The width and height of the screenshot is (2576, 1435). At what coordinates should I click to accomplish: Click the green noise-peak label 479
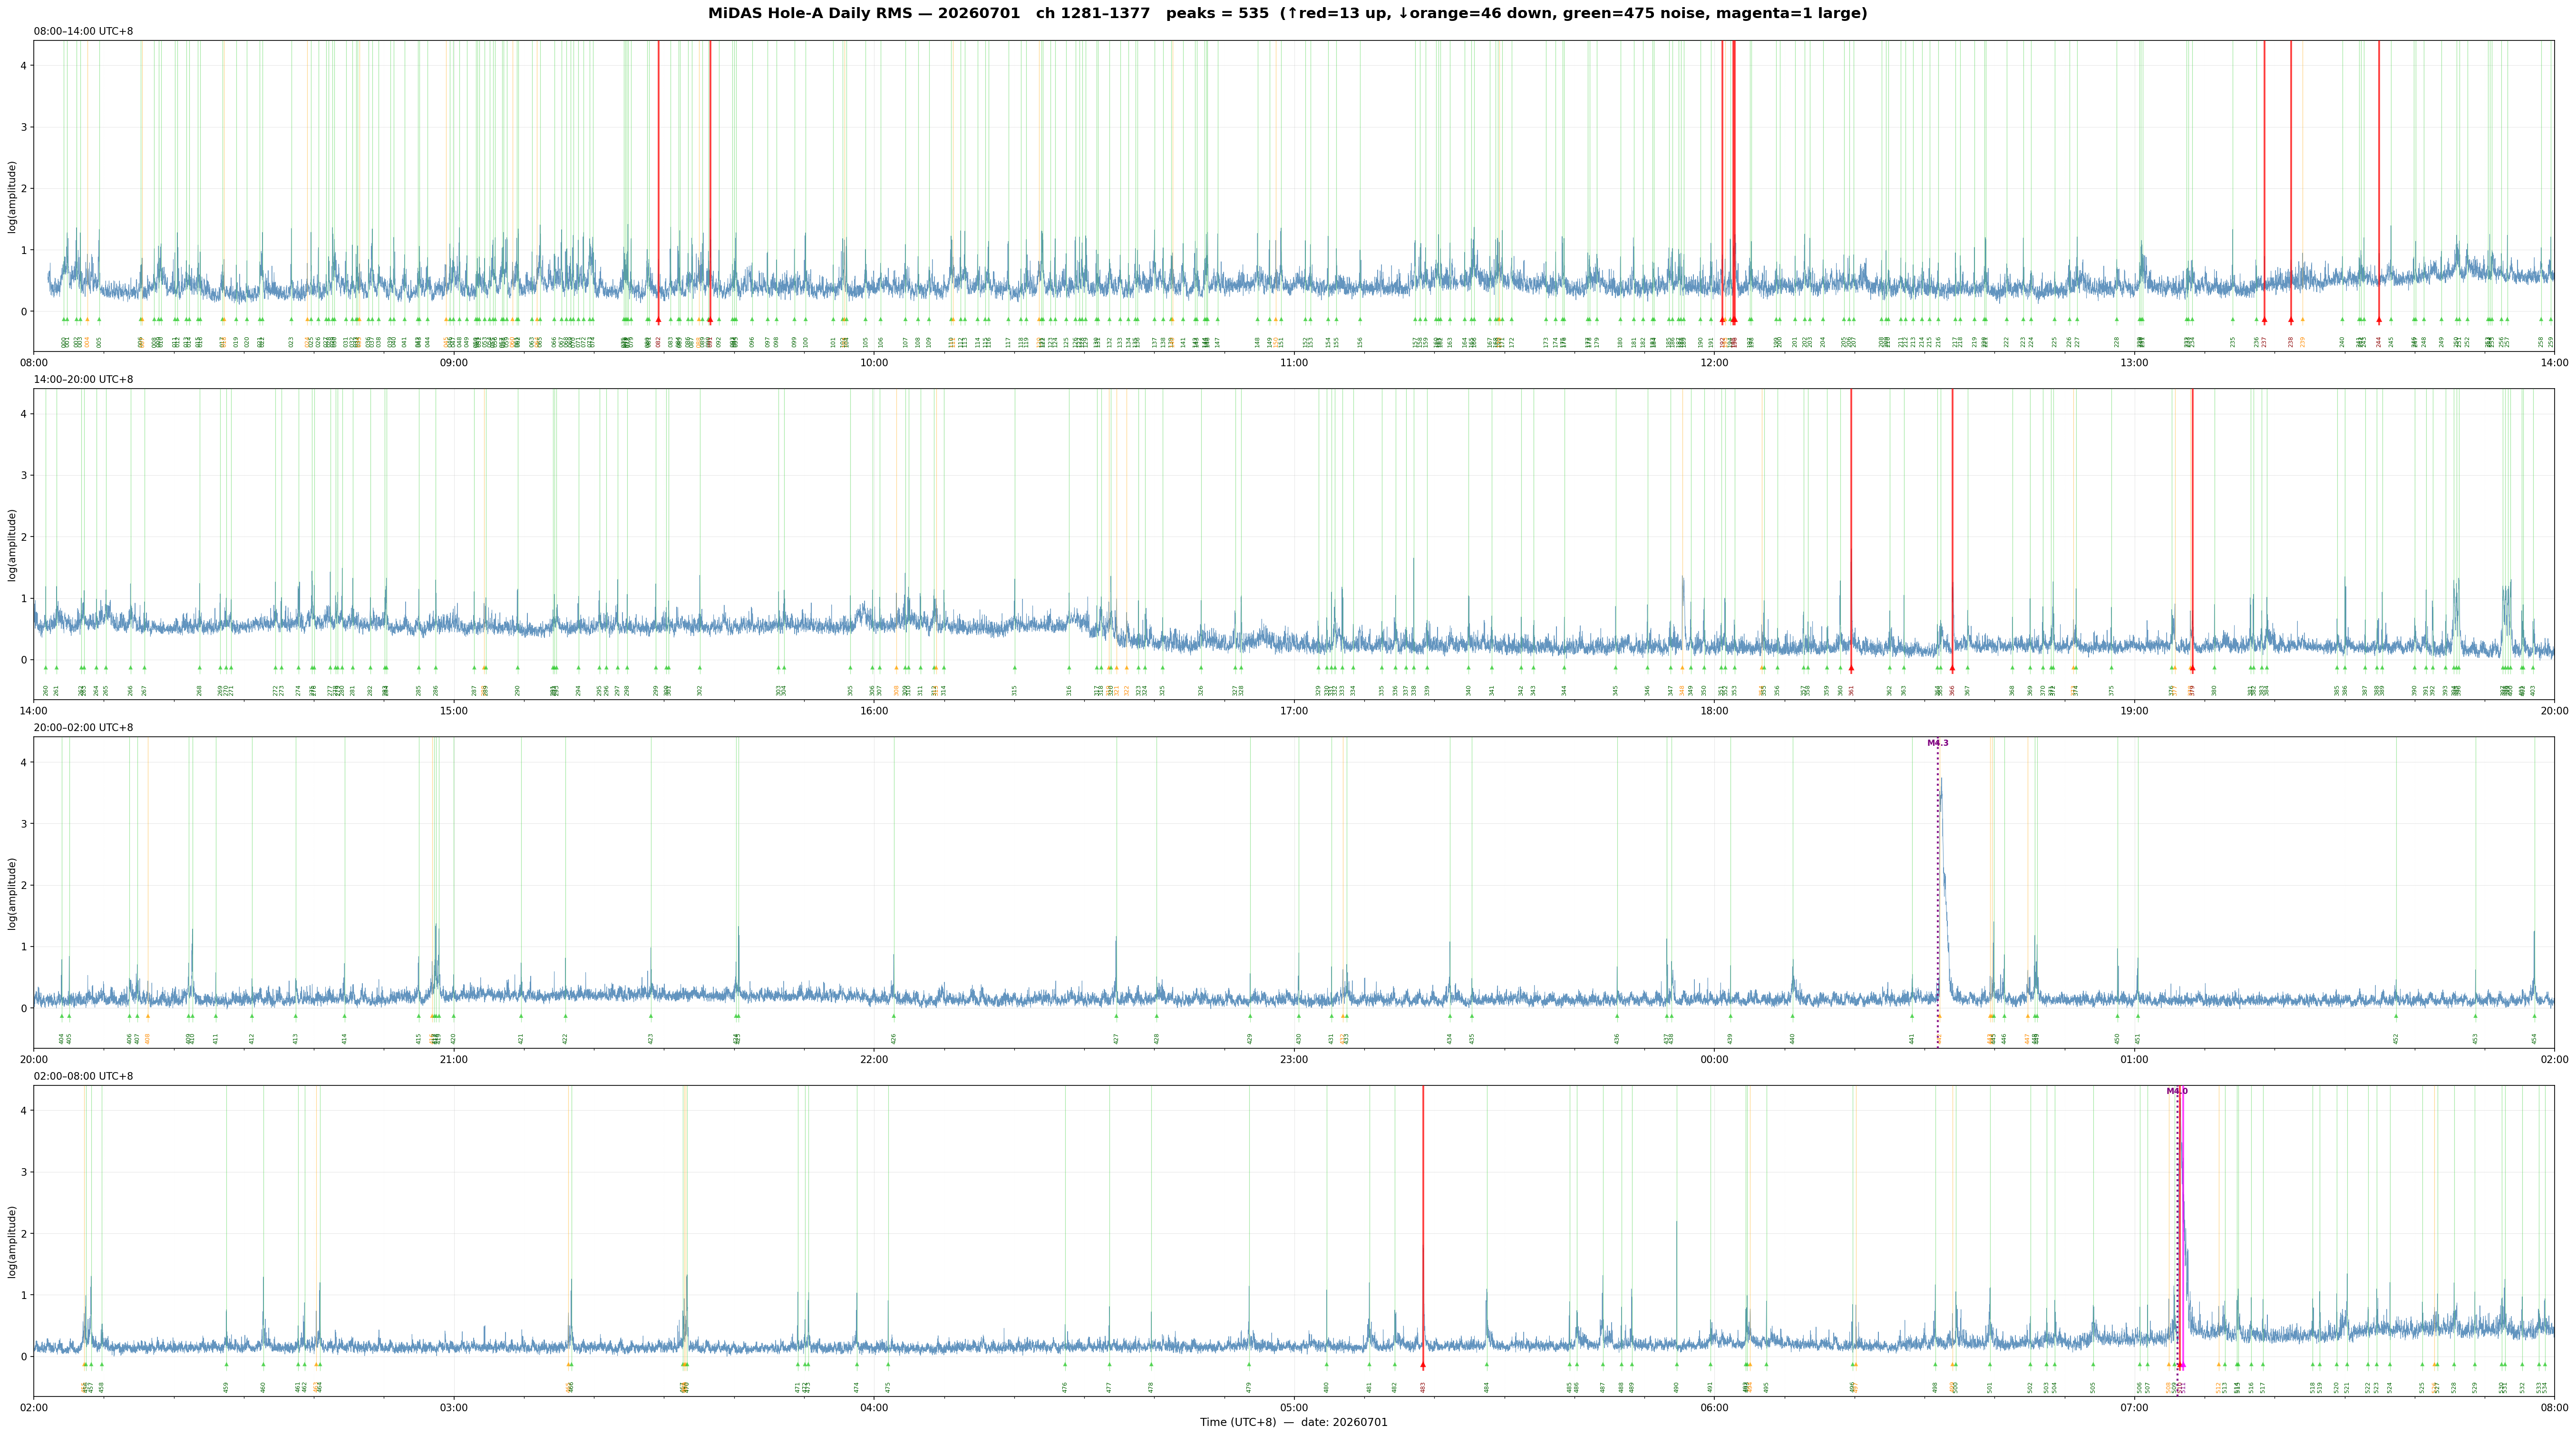1249,1387
